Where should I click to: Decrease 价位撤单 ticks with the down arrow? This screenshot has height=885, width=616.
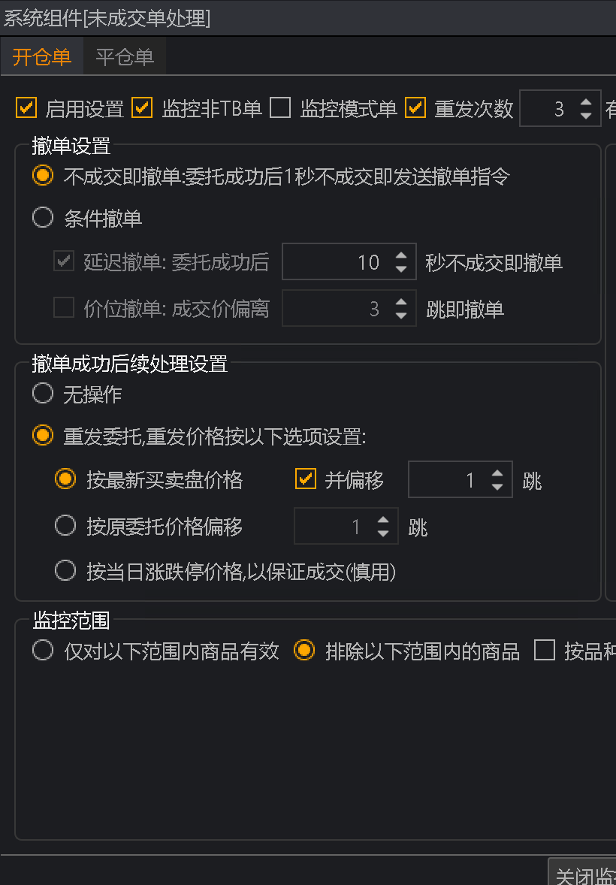point(401,315)
